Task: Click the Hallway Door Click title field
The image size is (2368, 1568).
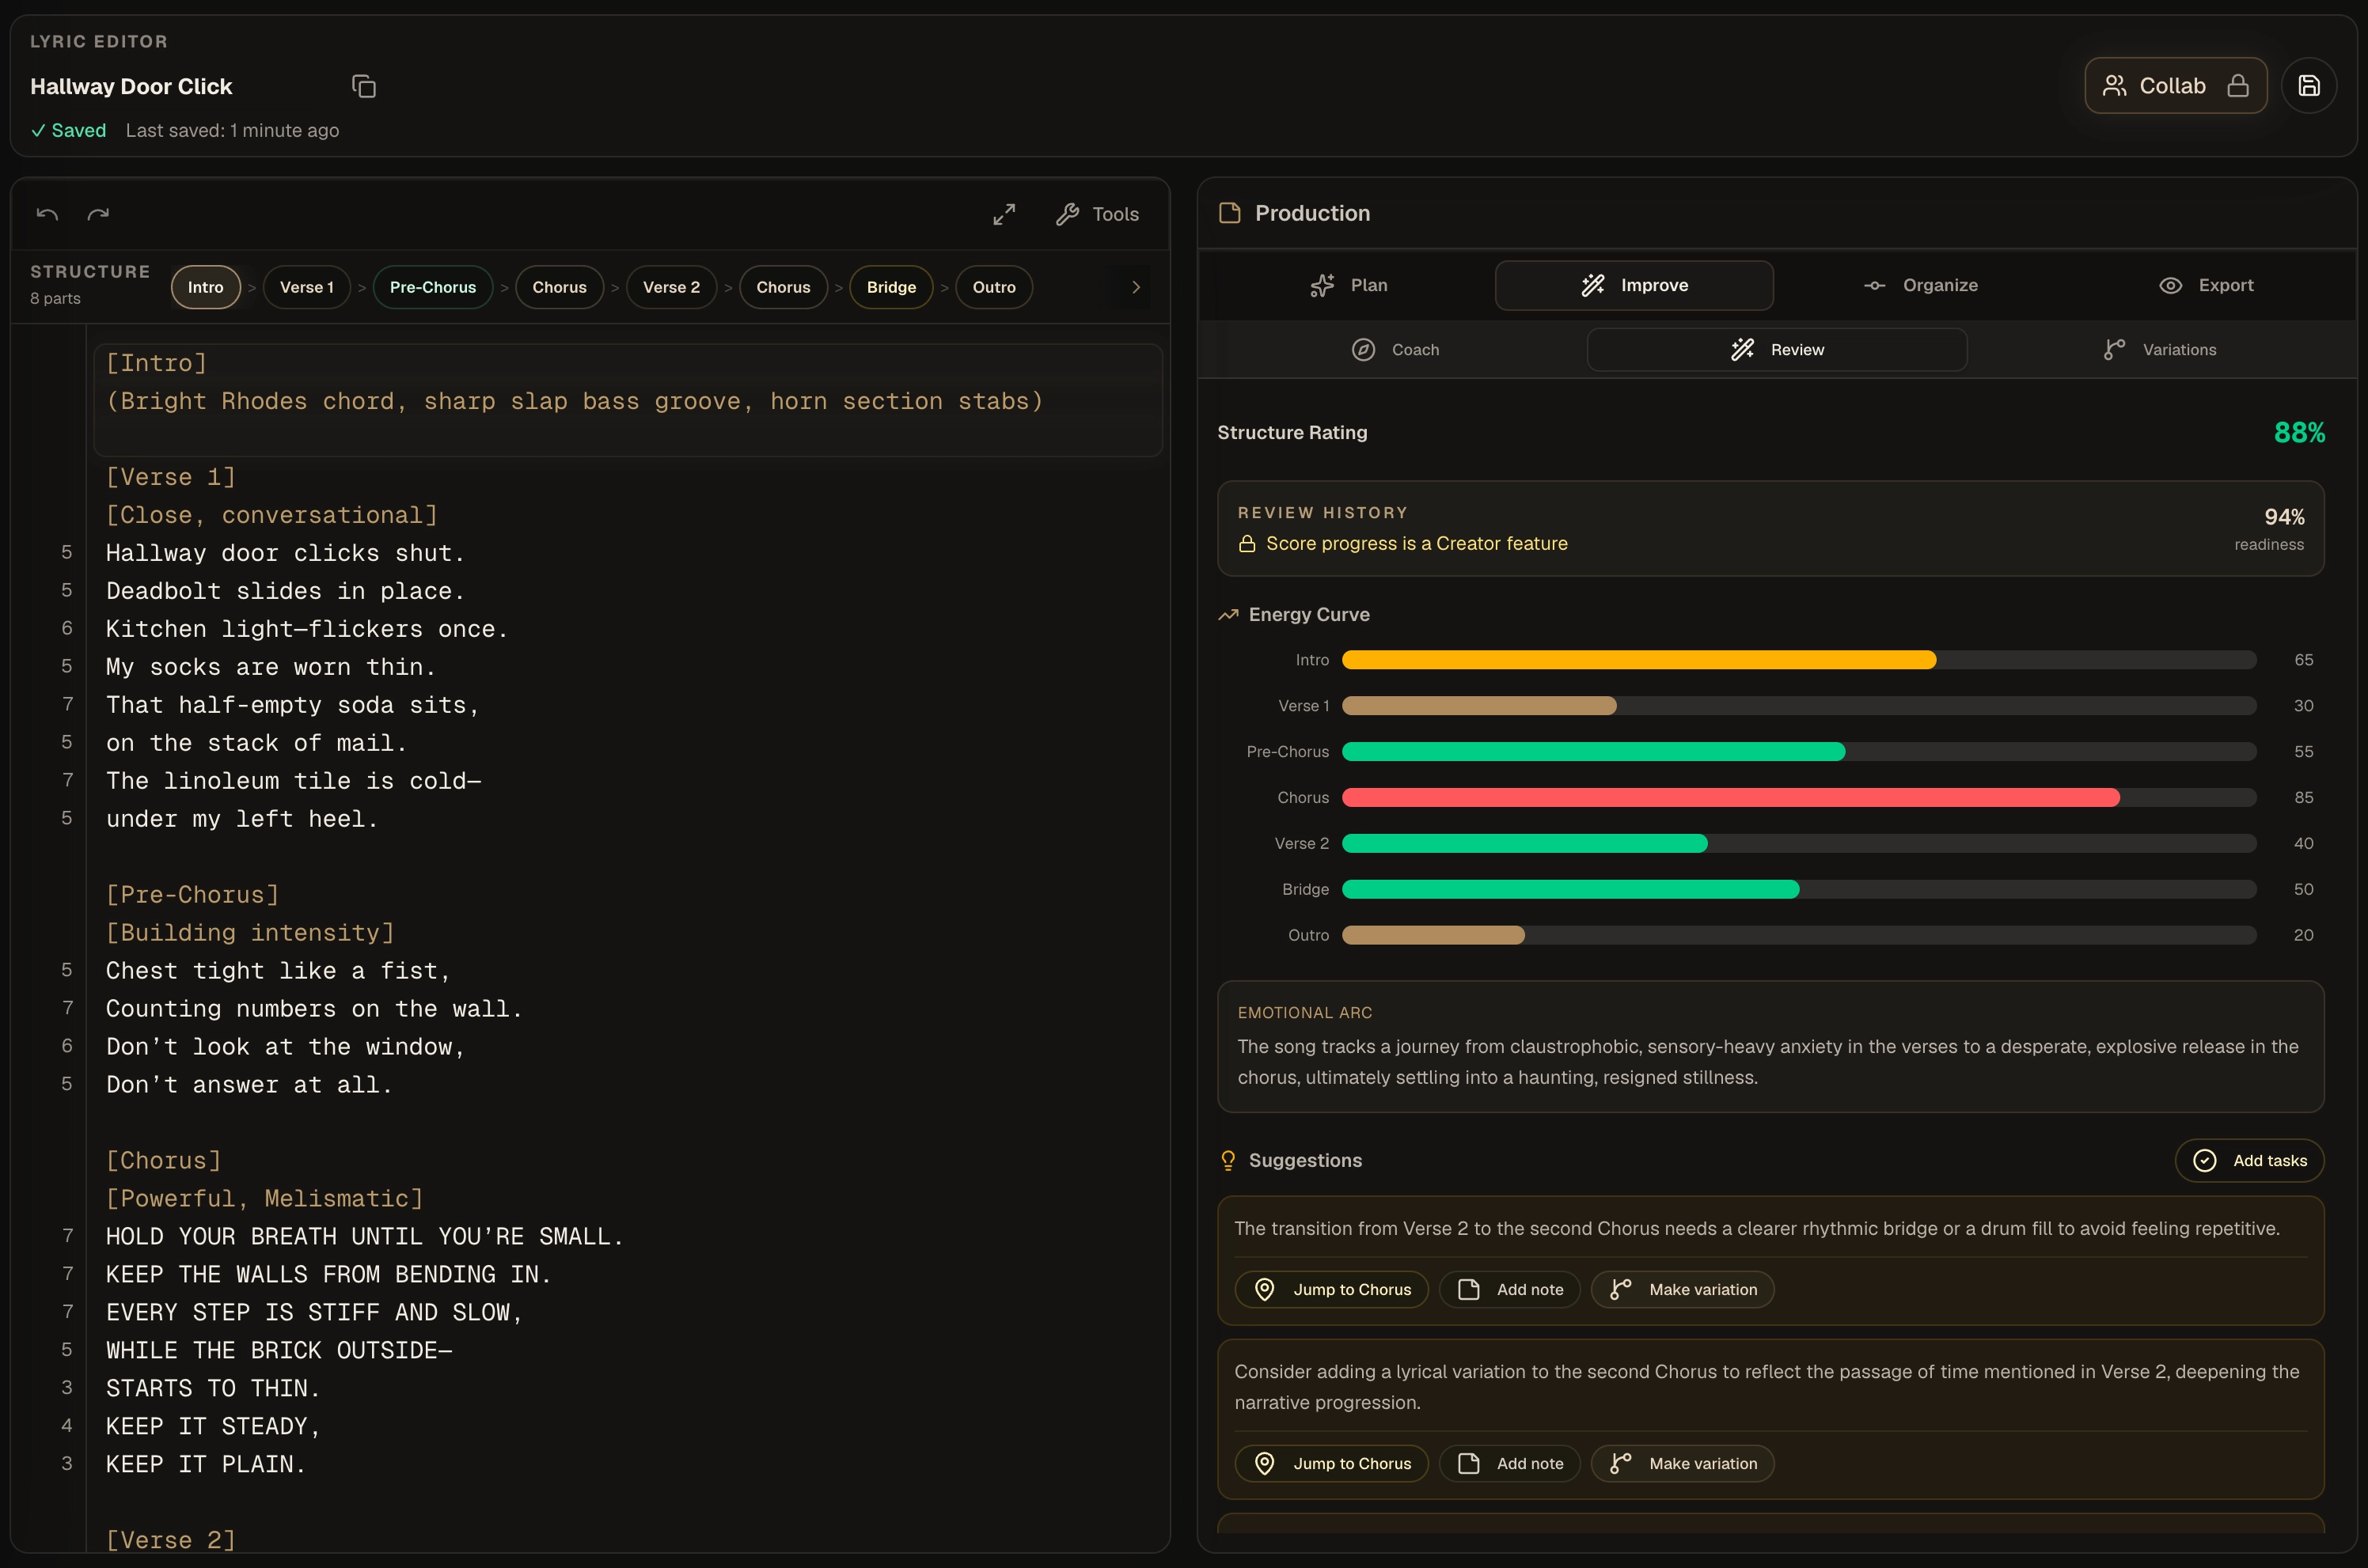Action: (131, 87)
